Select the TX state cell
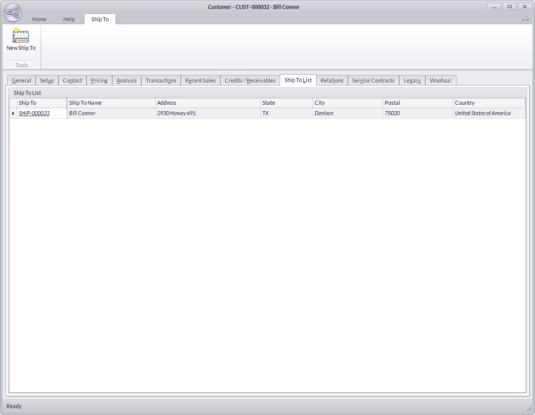The width and height of the screenshot is (535, 415). (x=287, y=113)
